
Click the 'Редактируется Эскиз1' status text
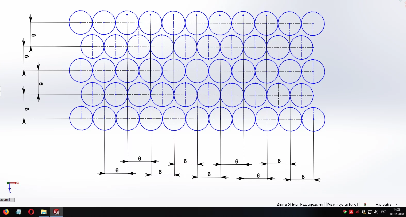[x=343, y=205]
